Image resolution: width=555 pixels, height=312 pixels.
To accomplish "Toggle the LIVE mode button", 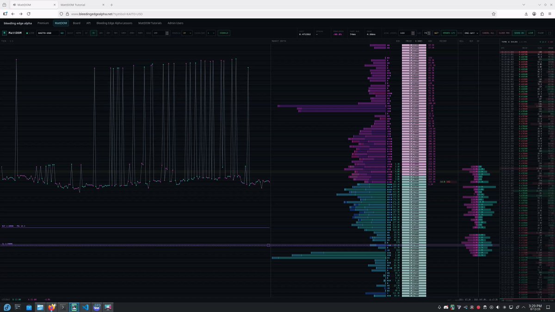I will point(531,33).
